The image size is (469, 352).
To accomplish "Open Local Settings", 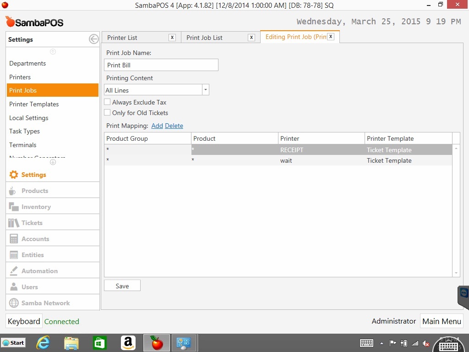I will pos(29,118).
